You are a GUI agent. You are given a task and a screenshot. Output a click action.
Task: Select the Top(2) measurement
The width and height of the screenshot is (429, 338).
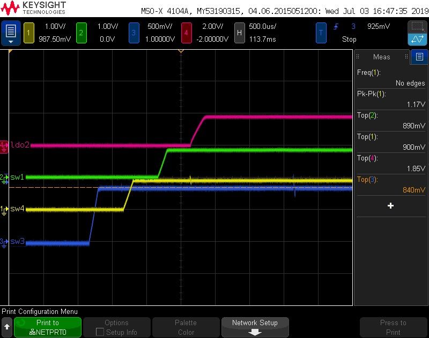391,120
